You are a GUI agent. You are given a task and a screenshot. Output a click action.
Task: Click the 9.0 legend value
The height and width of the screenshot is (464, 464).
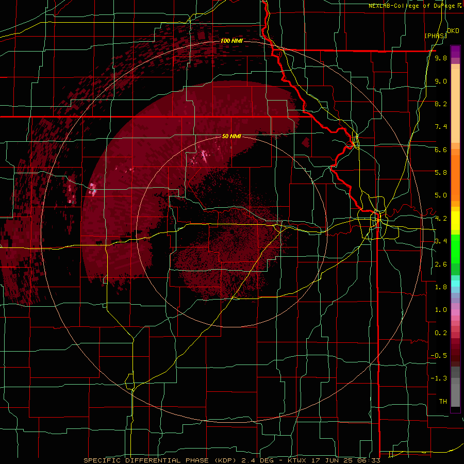441,81
